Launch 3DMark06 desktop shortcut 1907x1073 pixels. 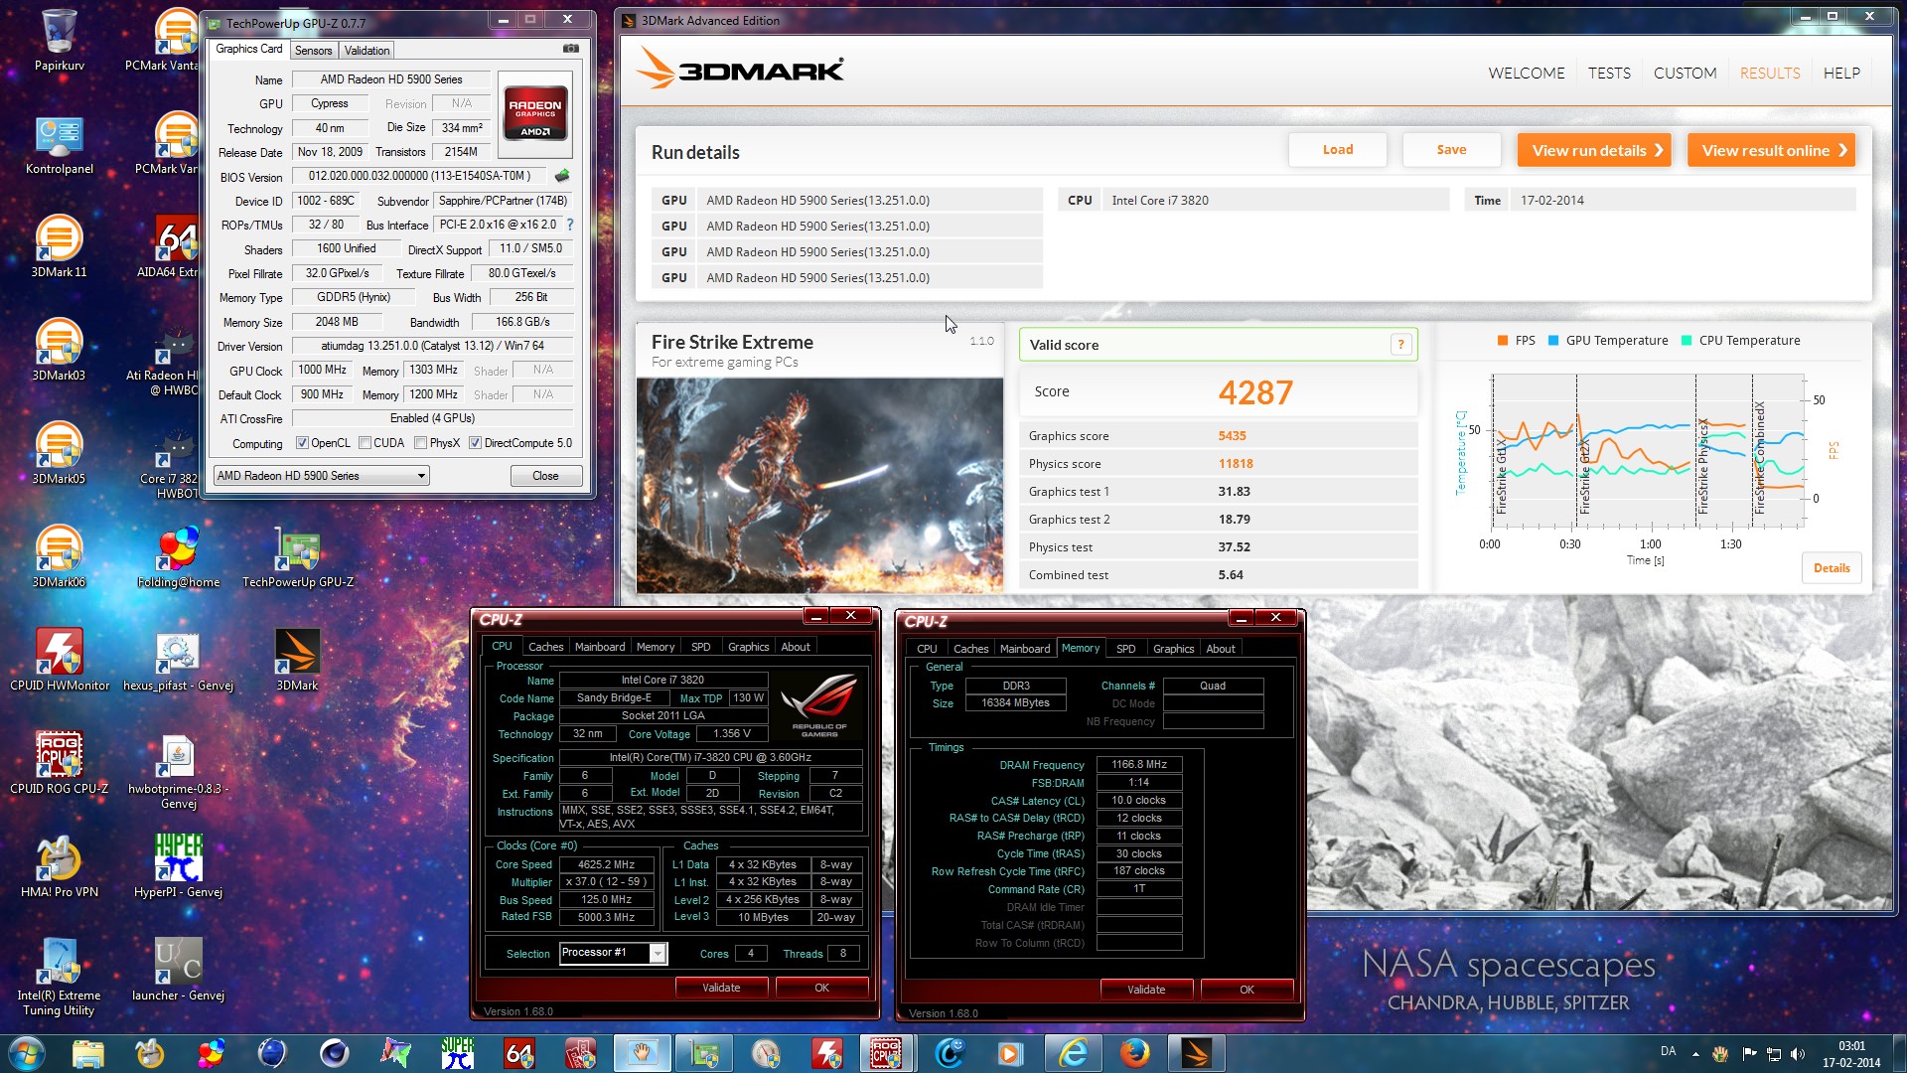pos(59,557)
